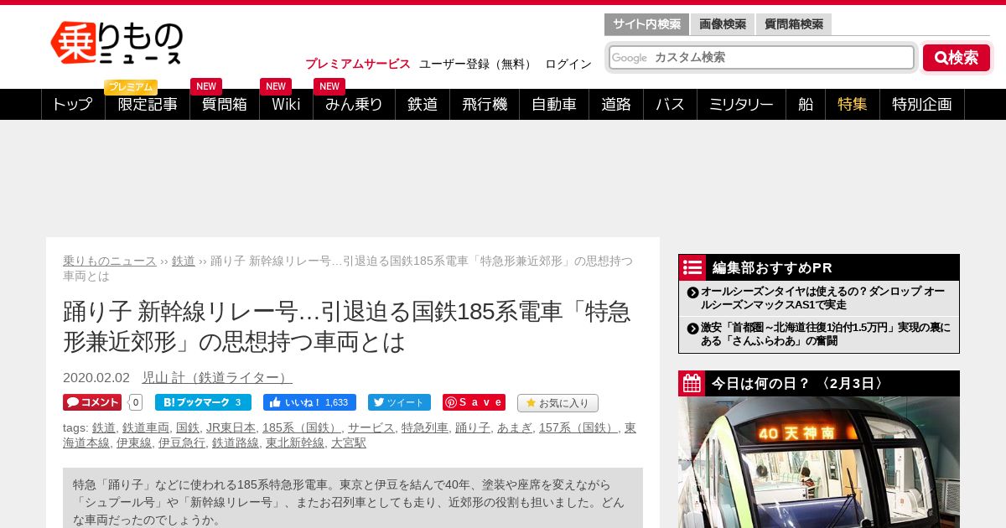Screen dimensions: 1006x528
Task: Open バス category in navigation bar
Action: click(x=670, y=104)
